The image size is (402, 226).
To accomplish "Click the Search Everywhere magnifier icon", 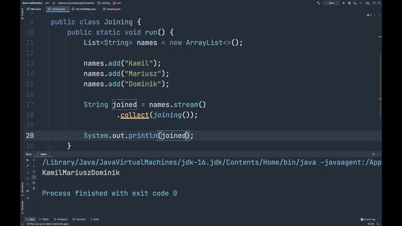I will (379, 3).
